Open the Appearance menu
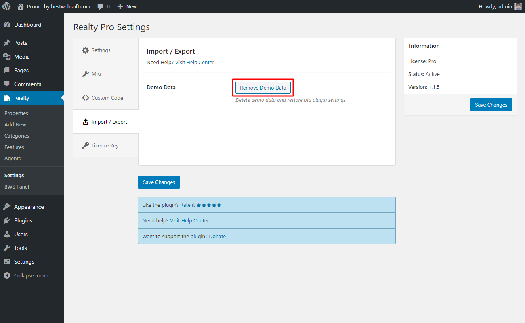The image size is (525, 323). pyautogui.click(x=32, y=207)
